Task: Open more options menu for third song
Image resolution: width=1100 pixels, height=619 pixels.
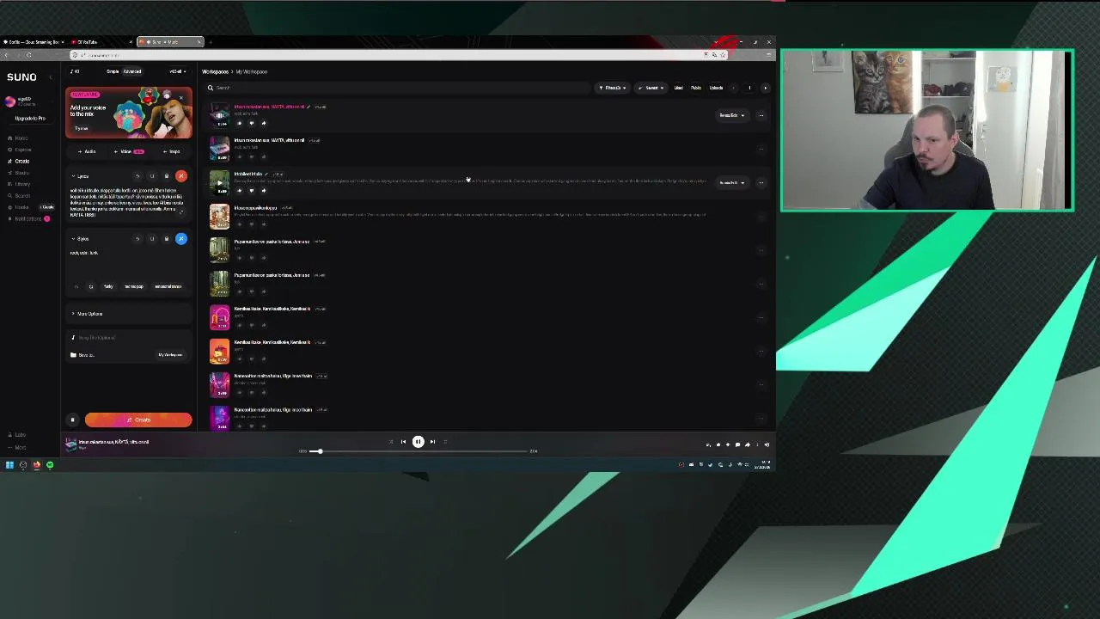Action: click(761, 182)
